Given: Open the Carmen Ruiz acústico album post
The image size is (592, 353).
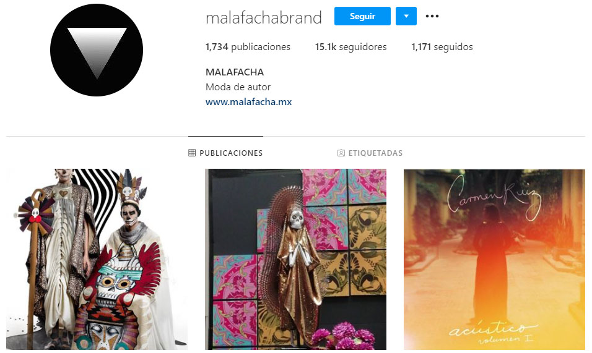Looking at the screenshot, I should (494, 259).
